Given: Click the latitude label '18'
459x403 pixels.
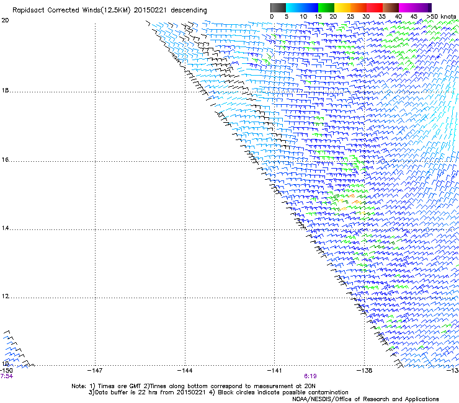Looking at the screenshot, I should pyautogui.click(x=5, y=91).
